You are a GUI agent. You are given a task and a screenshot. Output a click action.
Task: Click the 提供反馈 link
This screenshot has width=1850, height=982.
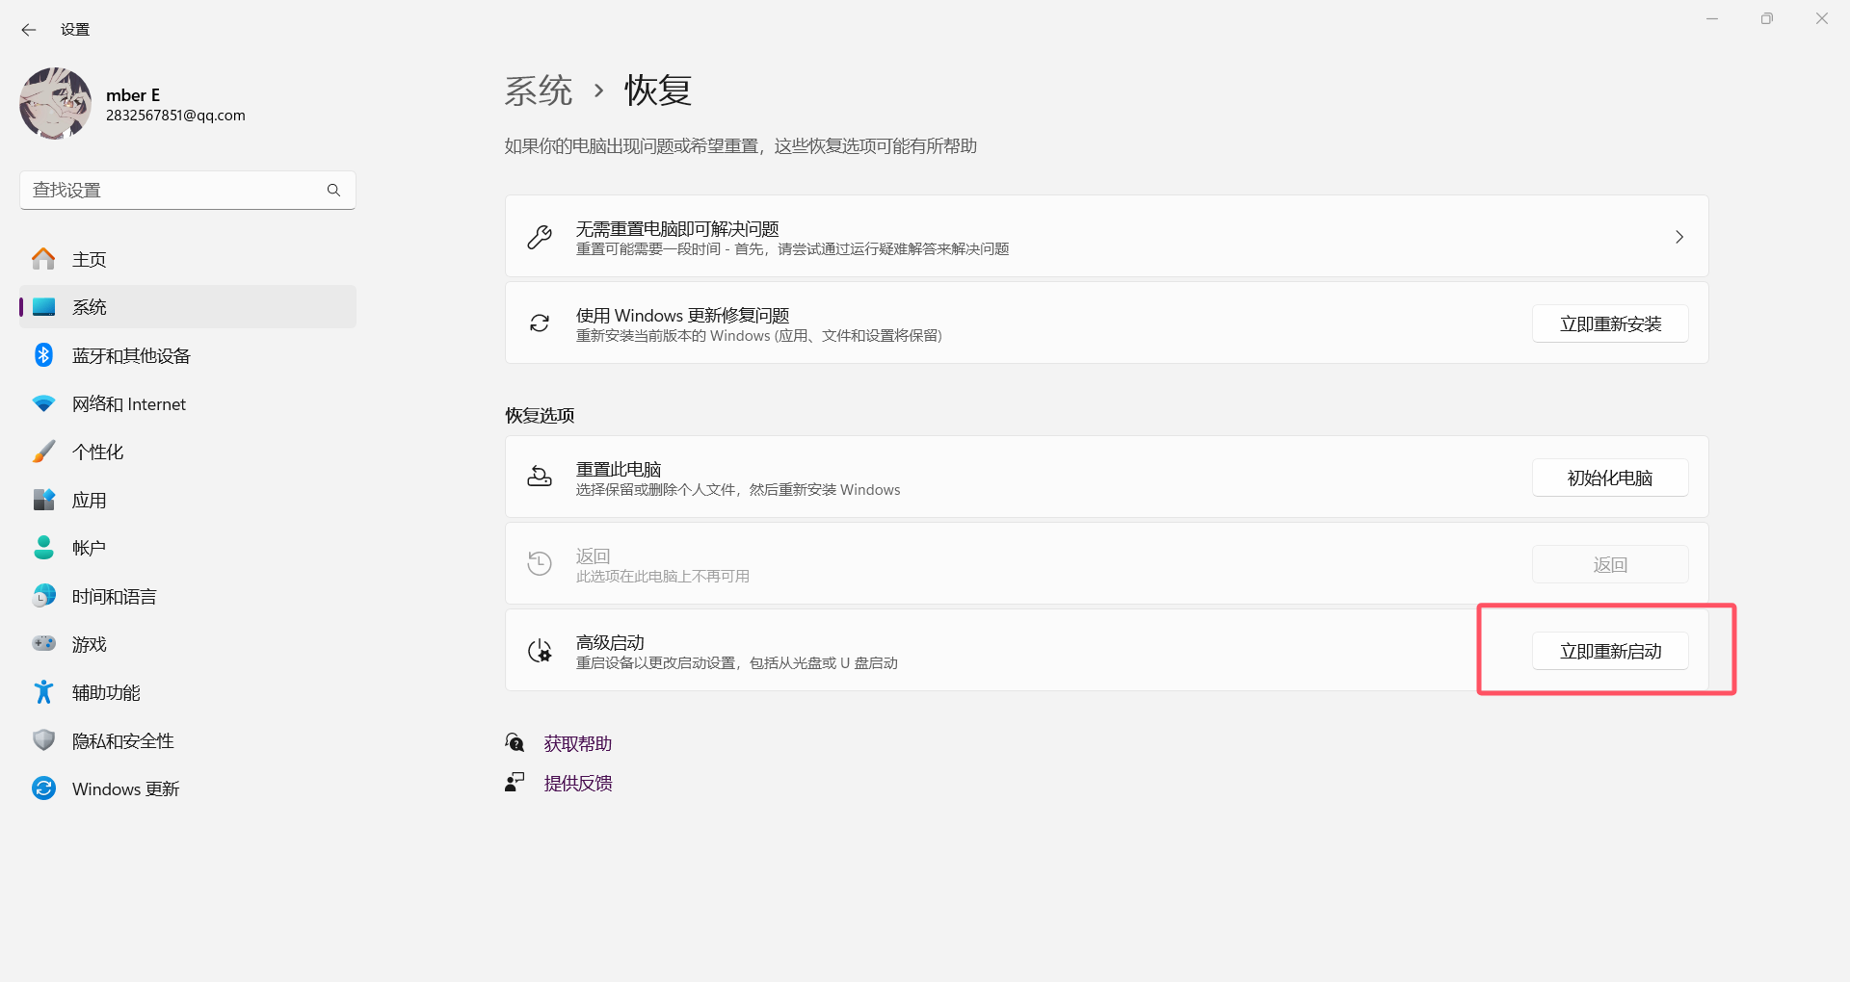(577, 784)
